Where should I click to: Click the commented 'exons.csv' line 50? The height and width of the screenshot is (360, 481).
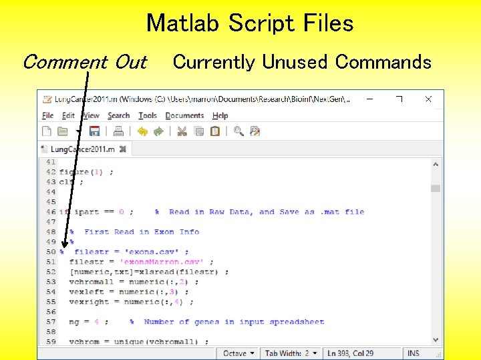pos(124,252)
